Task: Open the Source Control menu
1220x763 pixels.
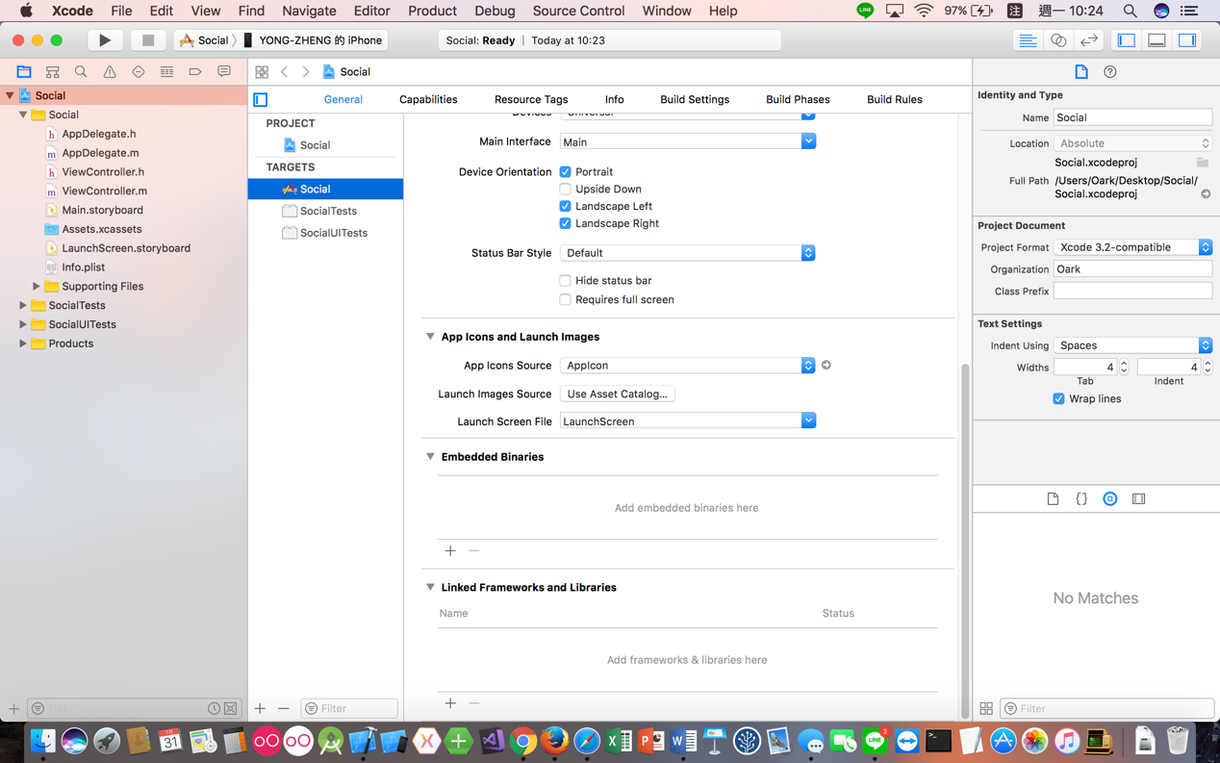Action: pyautogui.click(x=578, y=11)
